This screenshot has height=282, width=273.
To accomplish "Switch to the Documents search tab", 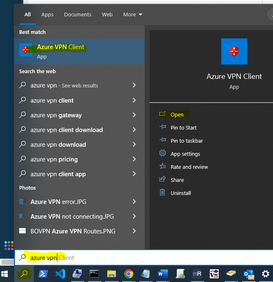I will tap(77, 15).
